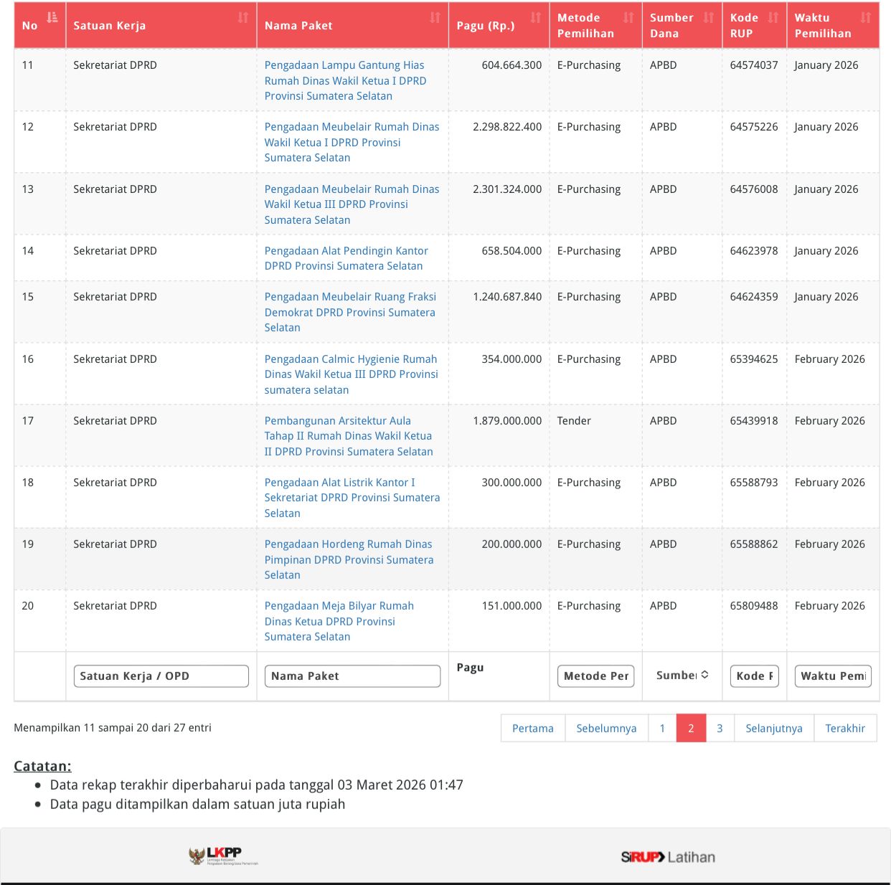This screenshot has height=885, width=891.
Task: Click the LKPP logo in footer
Action: [x=223, y=856]
